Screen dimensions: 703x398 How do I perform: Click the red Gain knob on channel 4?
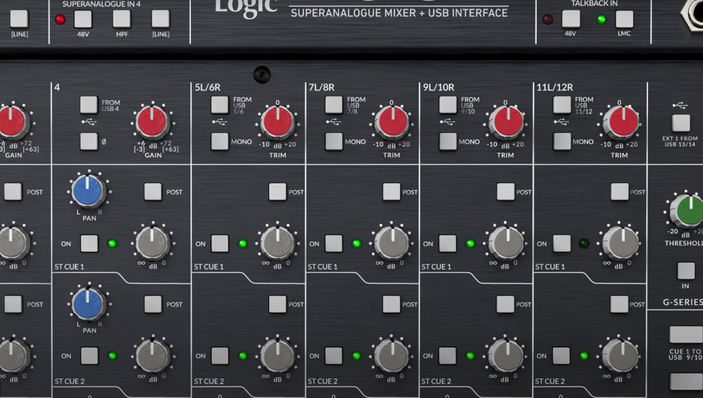(x=152, y=123)
